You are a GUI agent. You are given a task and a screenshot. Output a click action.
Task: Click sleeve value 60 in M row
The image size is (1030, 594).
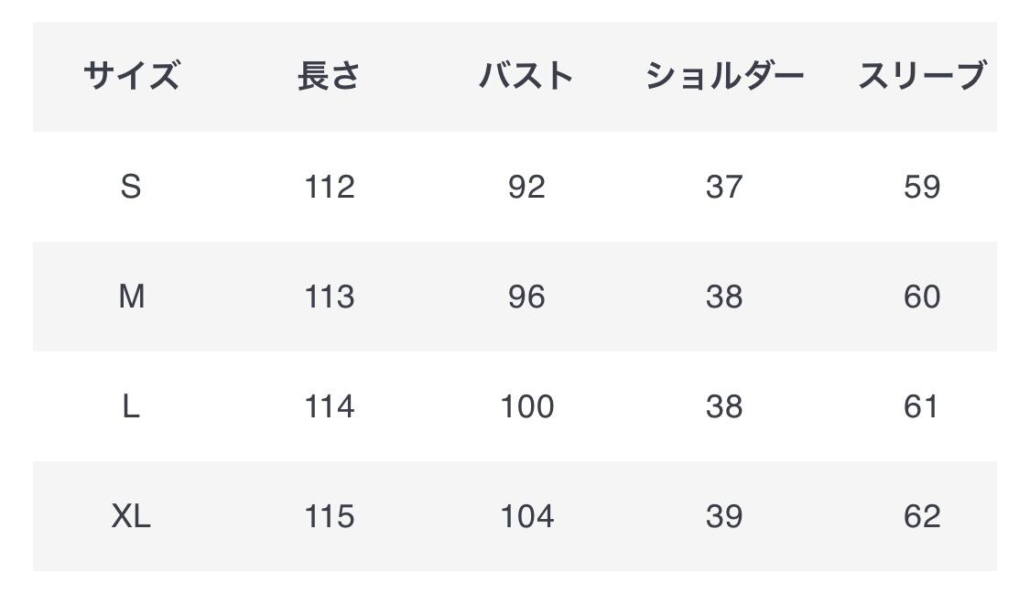point(921,297)
